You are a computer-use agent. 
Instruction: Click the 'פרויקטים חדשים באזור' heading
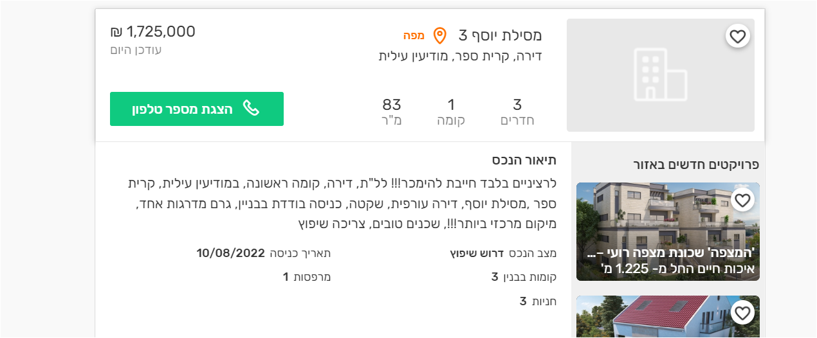tap(696, 165)
